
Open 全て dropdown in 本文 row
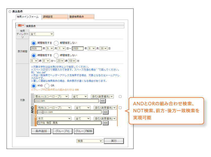tap(83, 119)
